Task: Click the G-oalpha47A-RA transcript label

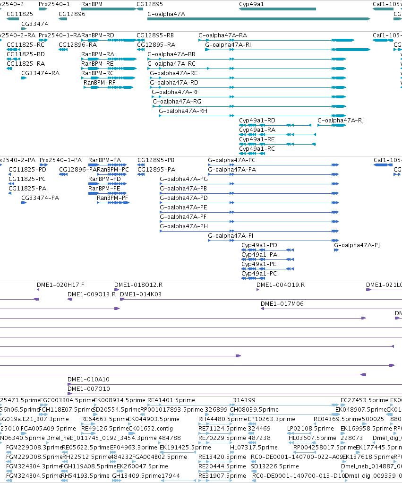Action: point(222,35)
